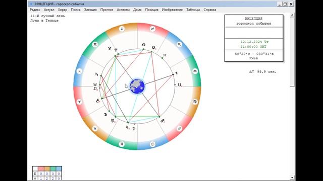Click the Scorpio sign on the zodiac ring
The height and width of the screenshot is (181, 323).
click(180, 44)
